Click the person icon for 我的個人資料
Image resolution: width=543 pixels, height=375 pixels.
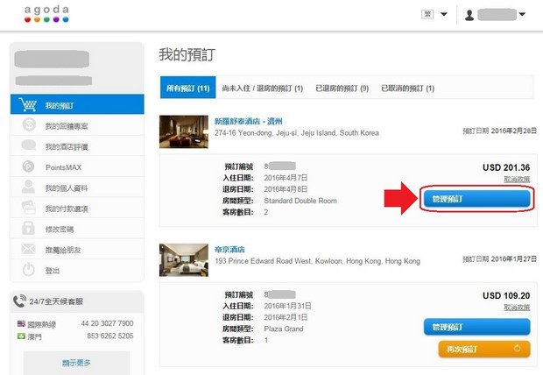pos(28,187)
